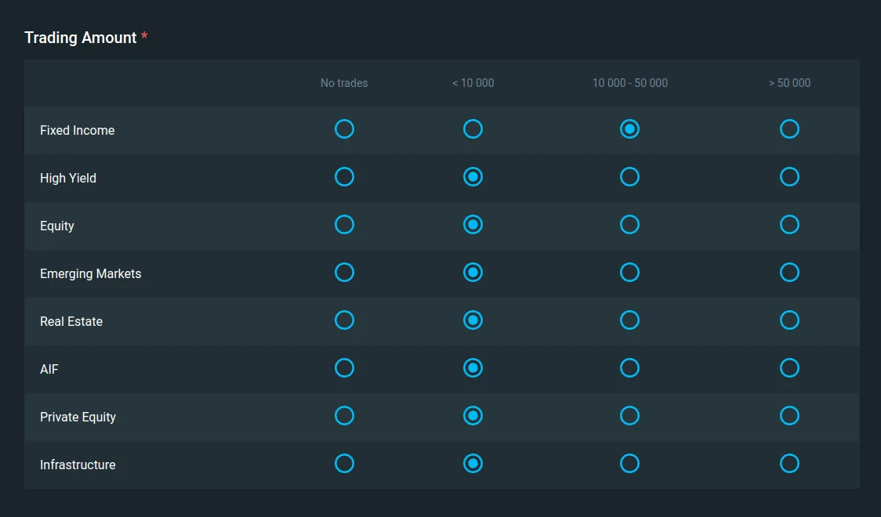
Task: Set Emerging Markets to 'No trades'
Action: click(x=344, y=273)
